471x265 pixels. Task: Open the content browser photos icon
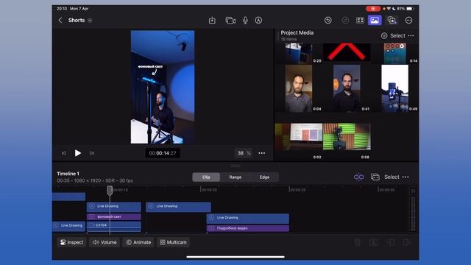[392, 21]
